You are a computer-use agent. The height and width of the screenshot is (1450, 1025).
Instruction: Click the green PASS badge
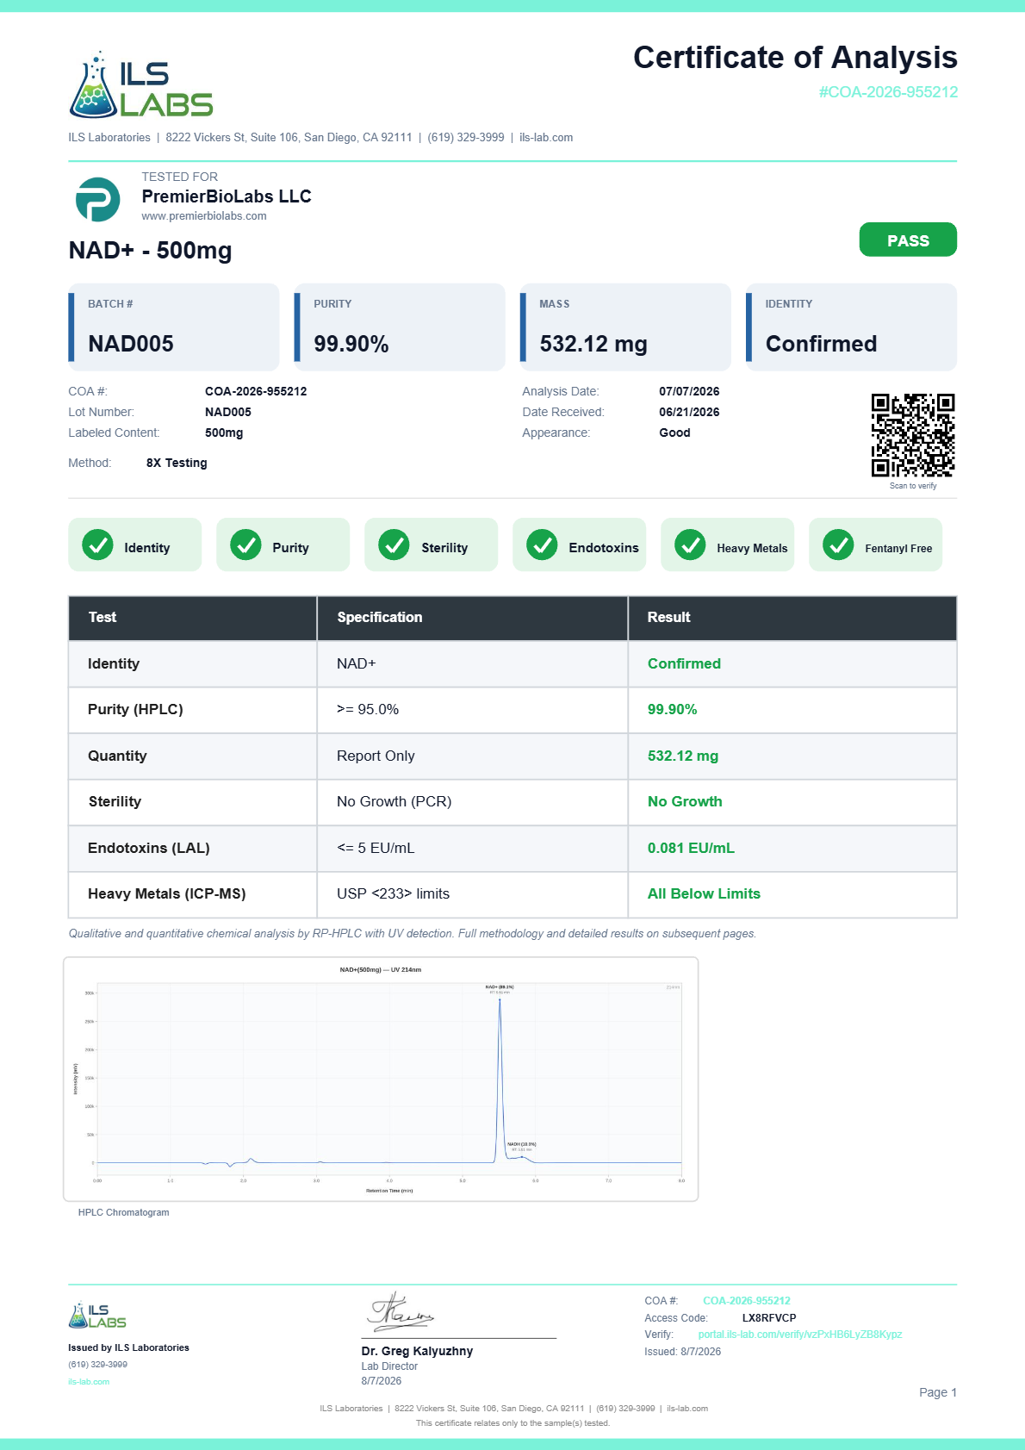click(908, 240)
